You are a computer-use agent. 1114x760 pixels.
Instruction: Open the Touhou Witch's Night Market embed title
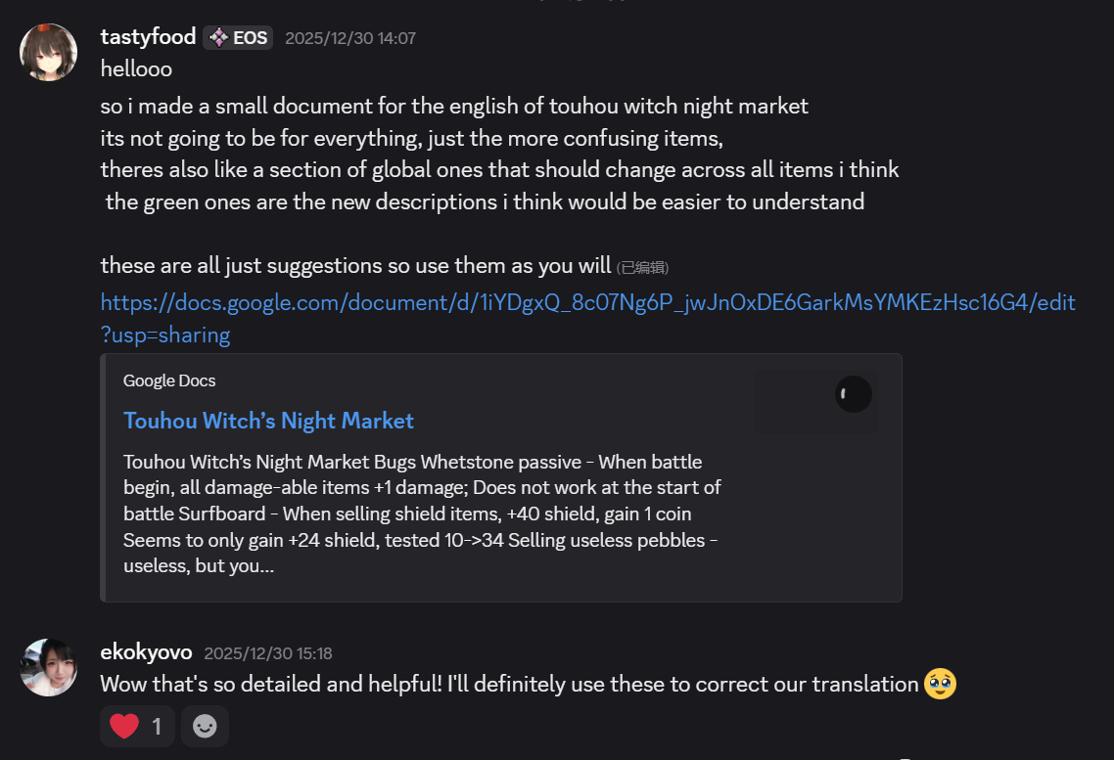point(268,421)
